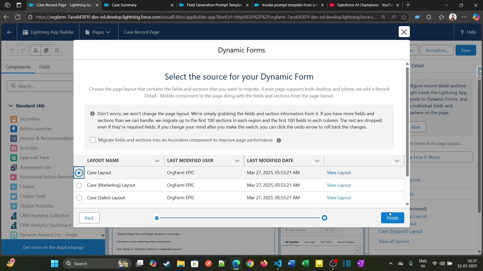Select the Approval Trace component
The image size is (483, 271).
click(x=34, y=158)
